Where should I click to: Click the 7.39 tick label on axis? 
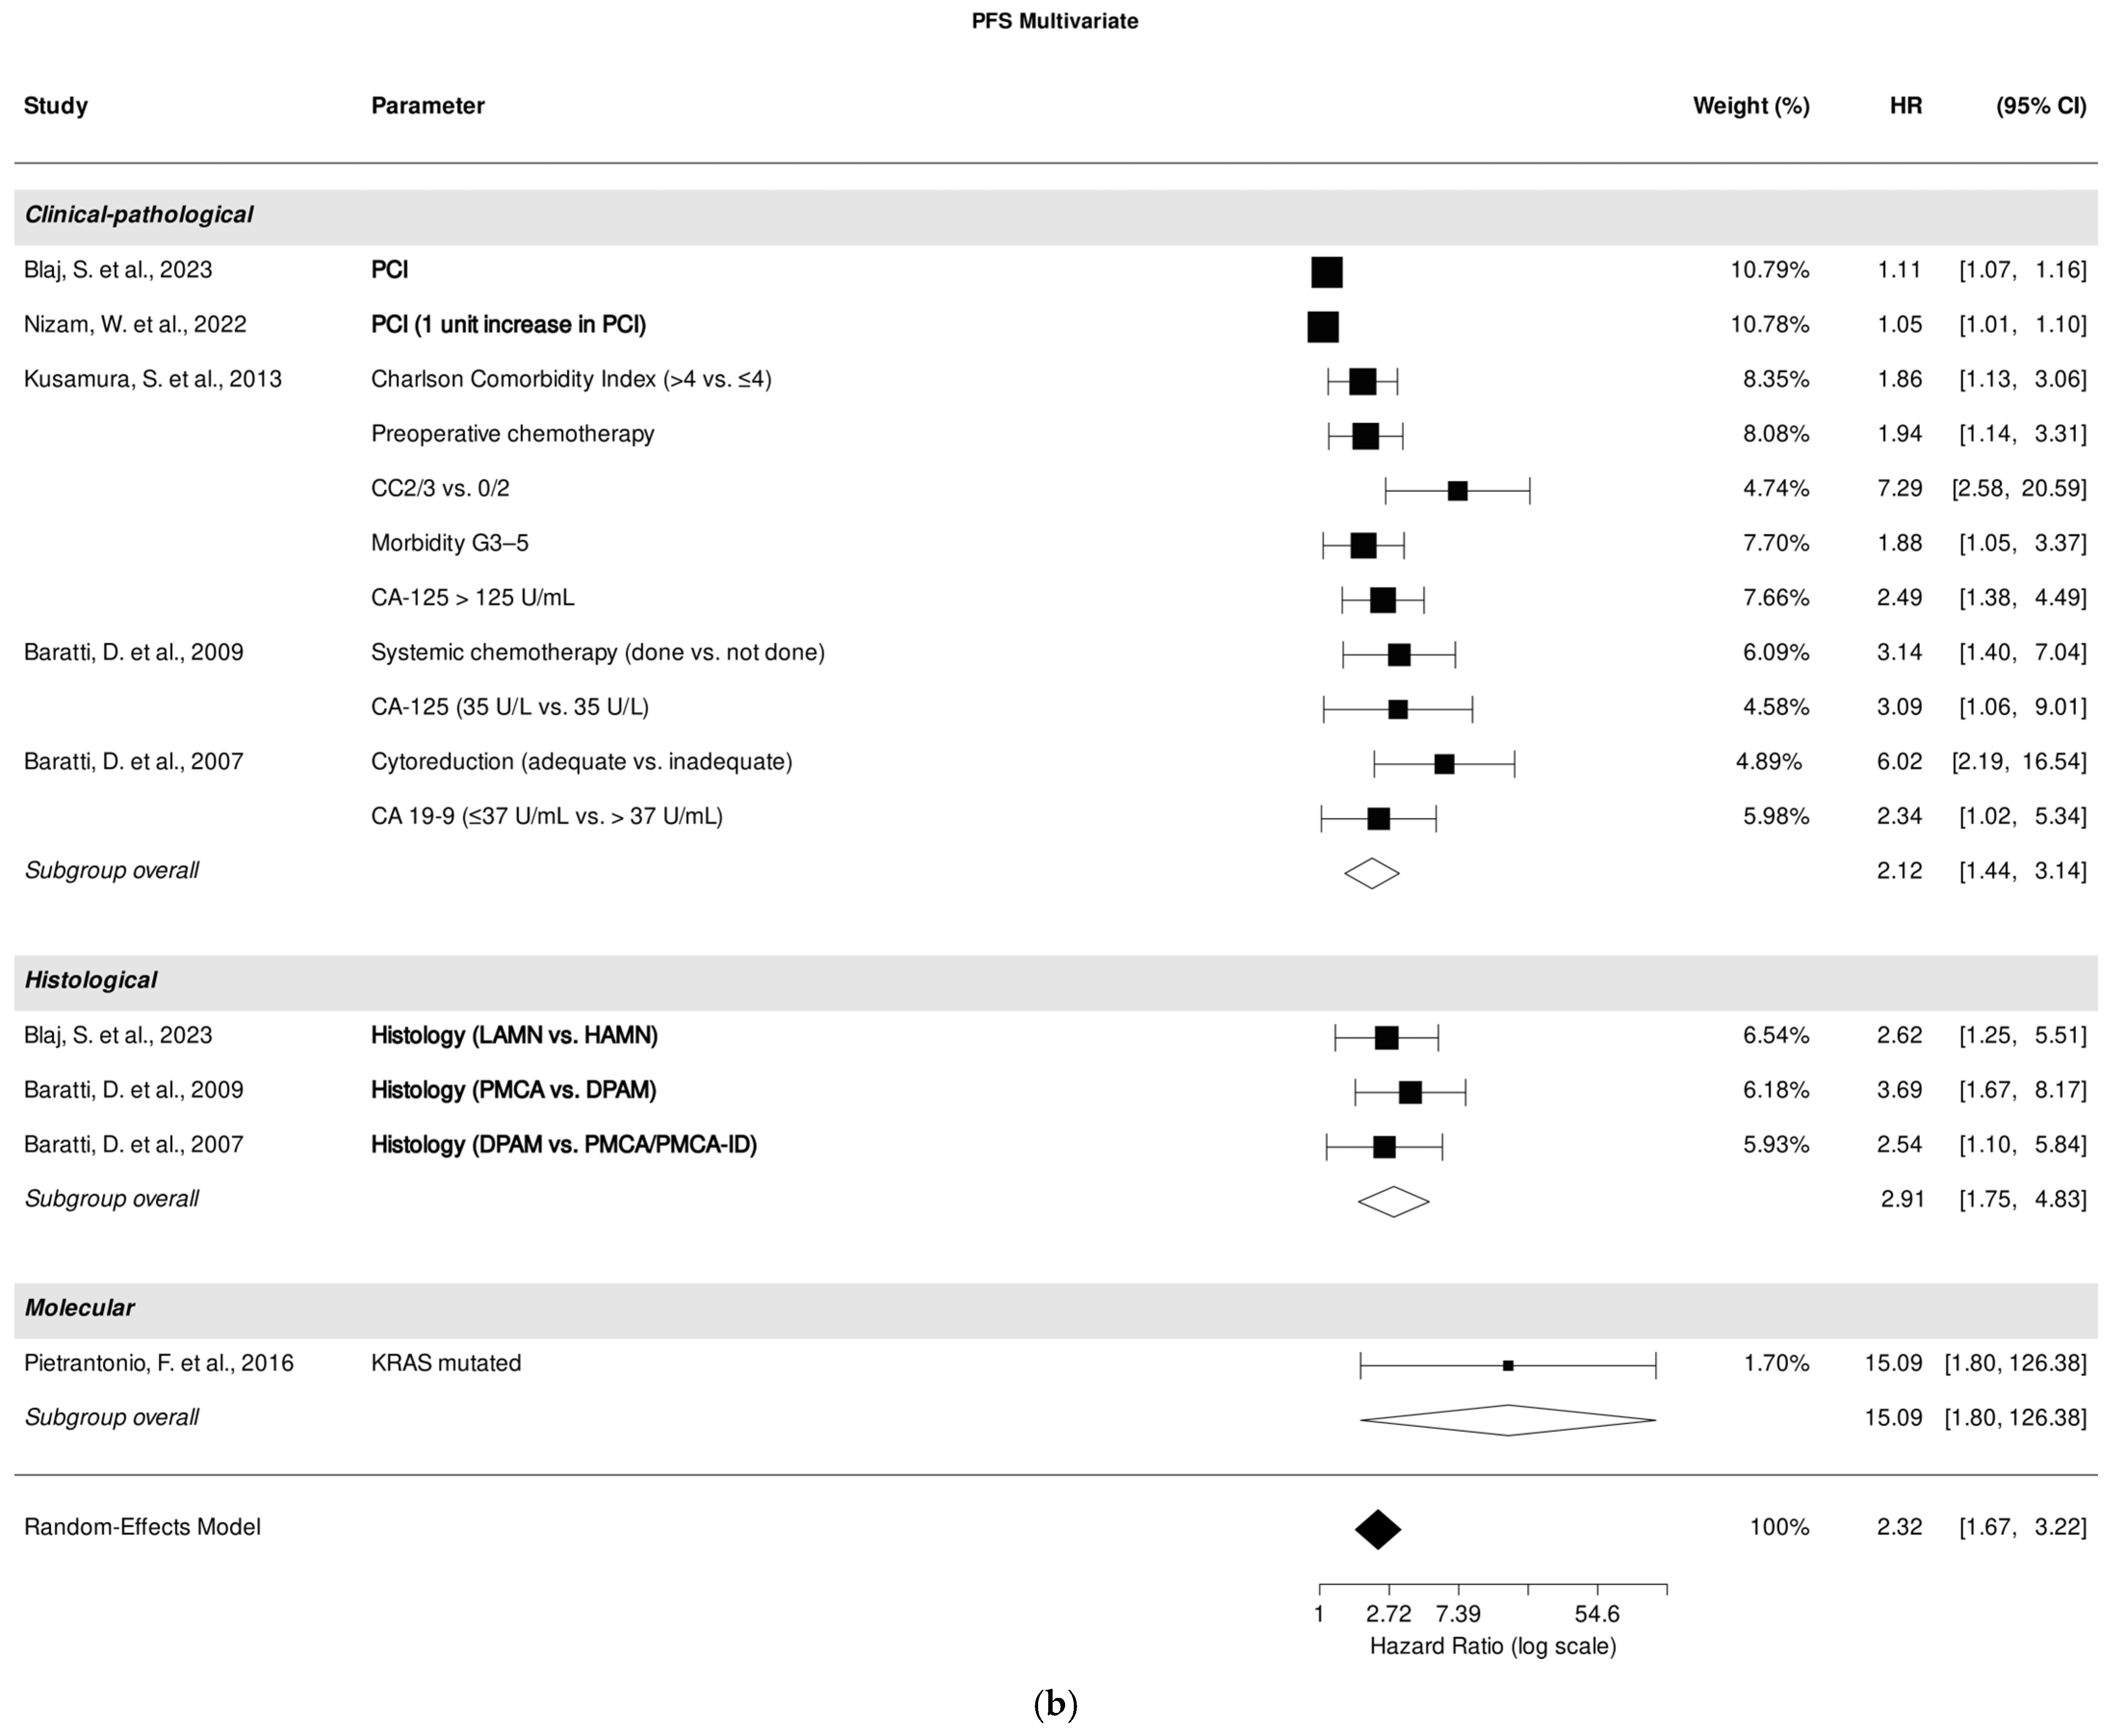coord(1458,1614)
